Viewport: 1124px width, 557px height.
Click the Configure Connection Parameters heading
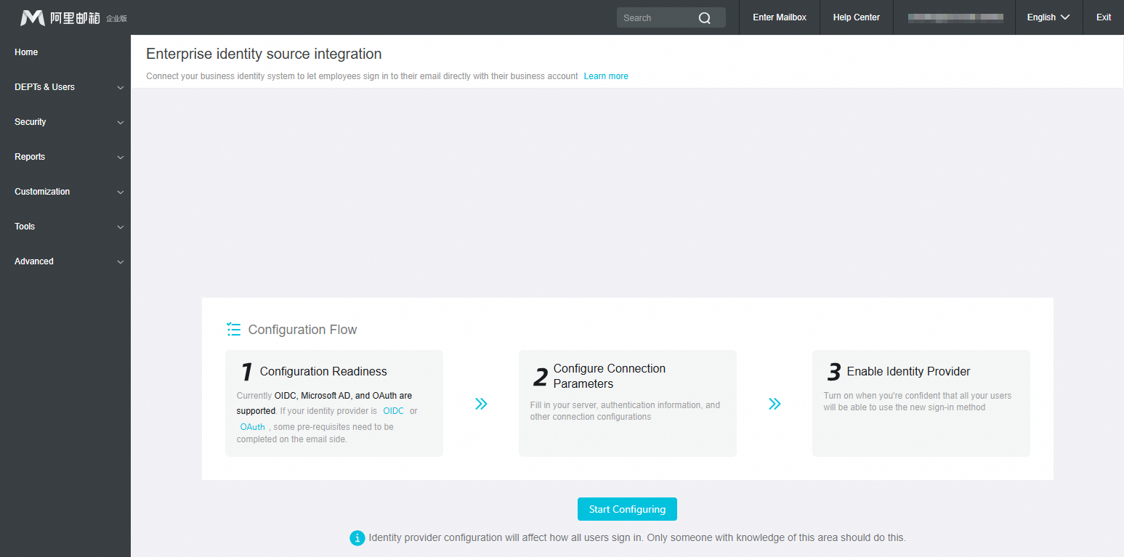click(x=610, y=376)
